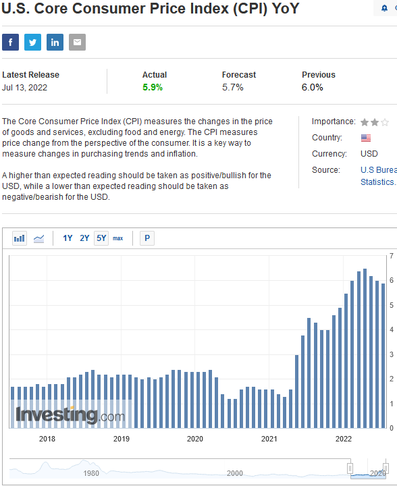The height and width of the screenshot is (486, 397).
Task: Switch chart to bar view icon
Action: (20, 238)
